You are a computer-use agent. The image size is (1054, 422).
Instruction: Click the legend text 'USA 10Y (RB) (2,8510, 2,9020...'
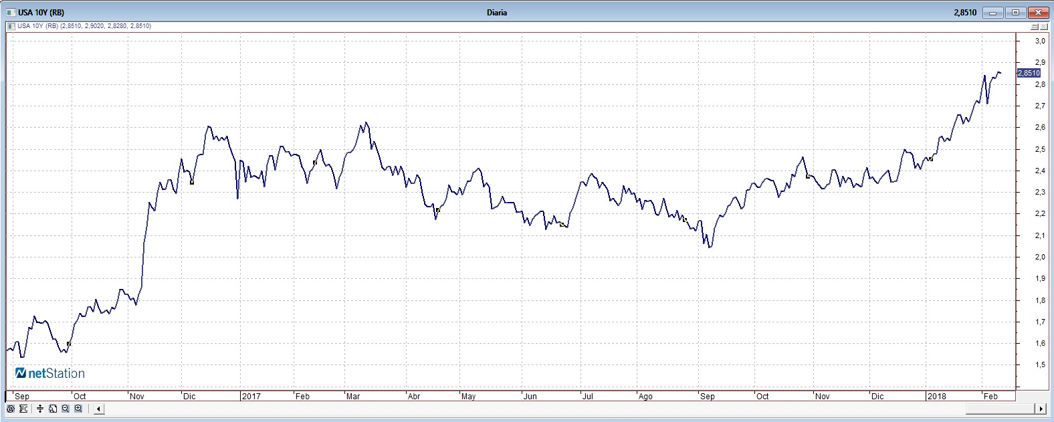(x=84, y=26)
